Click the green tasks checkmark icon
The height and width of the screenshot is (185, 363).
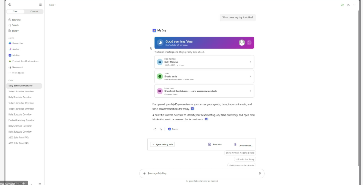click(x=160, y=77)
